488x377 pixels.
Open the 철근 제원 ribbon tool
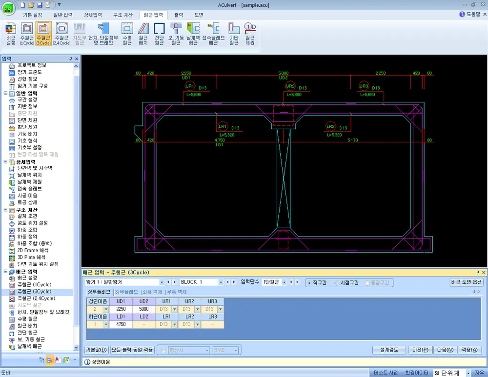[250, 34]
